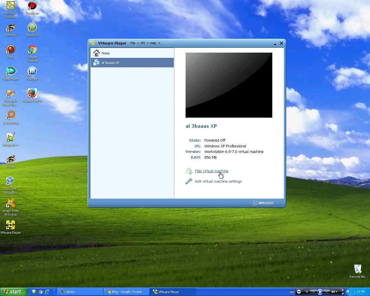Click the "Workstation 6.5-7.0 virtual machine" text
The height and width of the screenshot is (296, 370).
tap(234, 152)
